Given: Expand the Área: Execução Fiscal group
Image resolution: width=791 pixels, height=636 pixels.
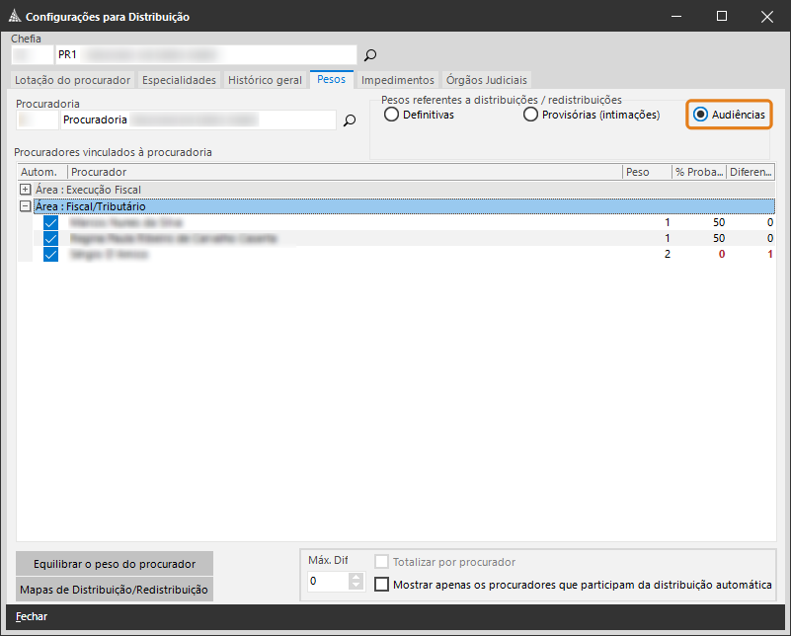Looking at the screenshot, I should click(x=26, y=190).
